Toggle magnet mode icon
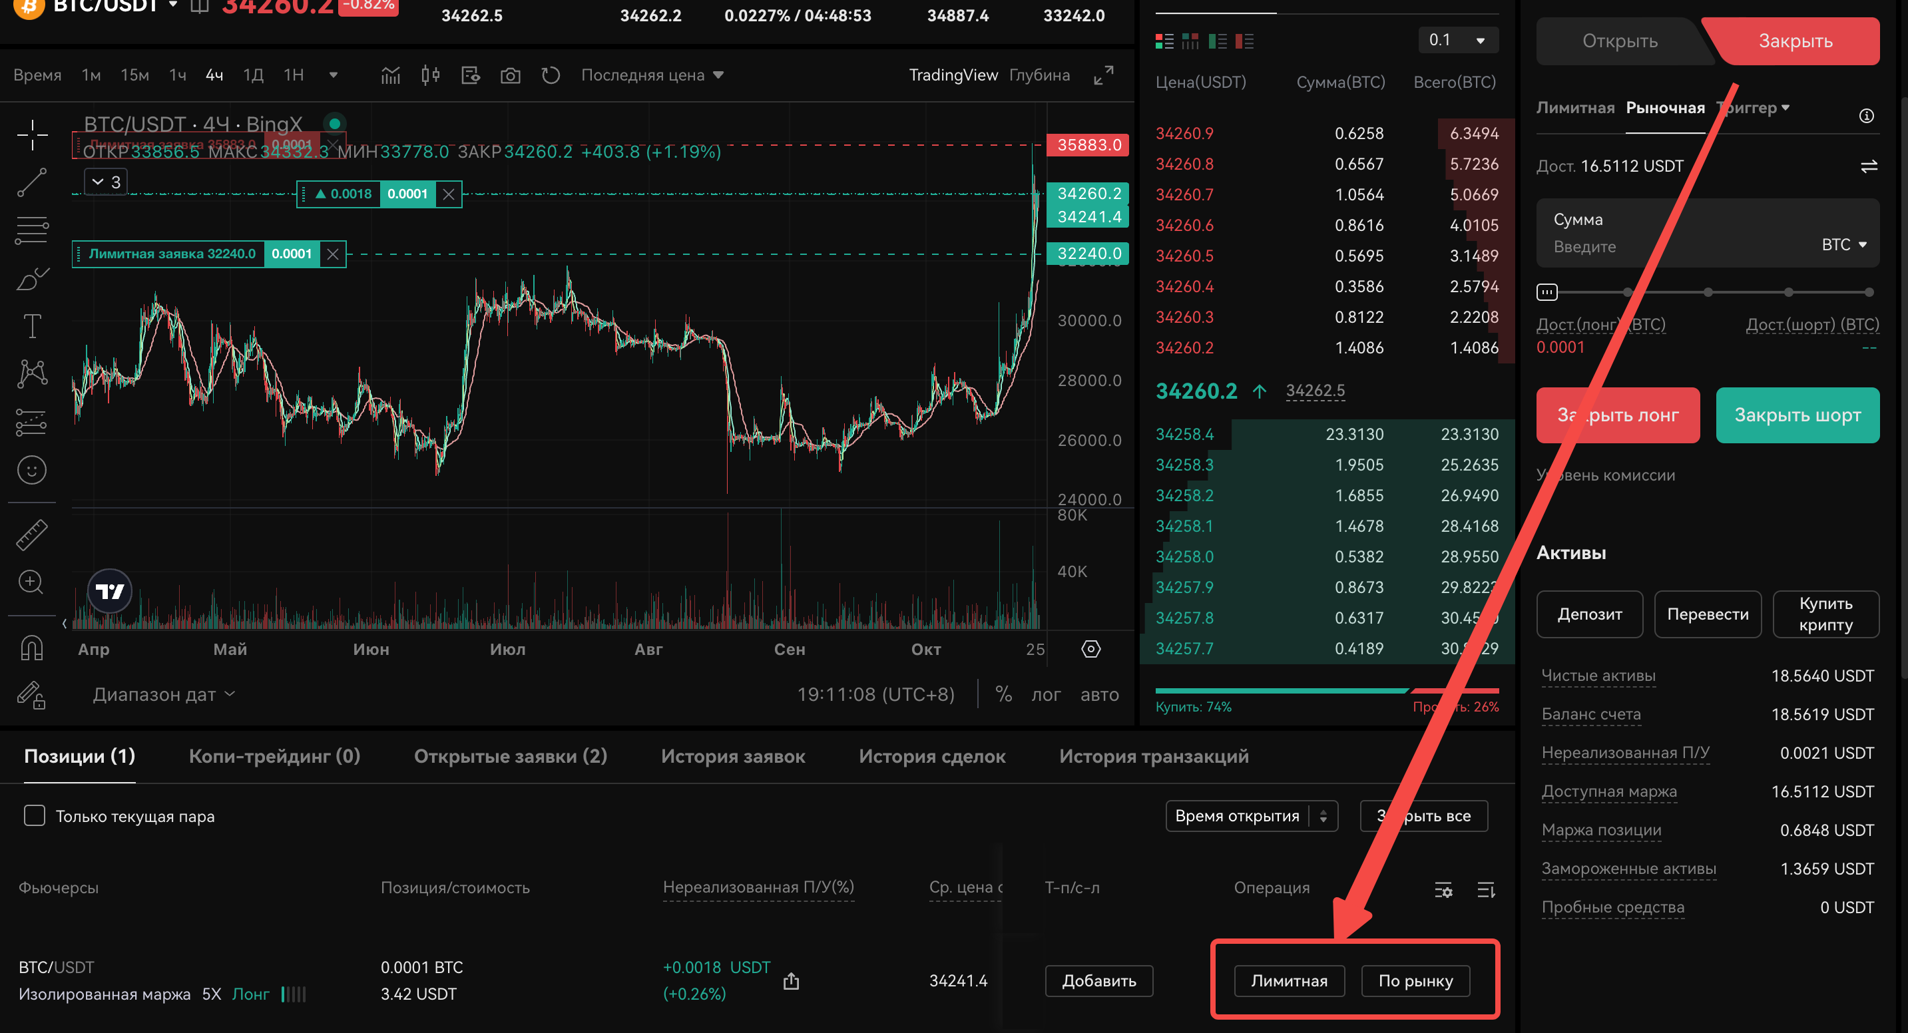 (32, 648)
